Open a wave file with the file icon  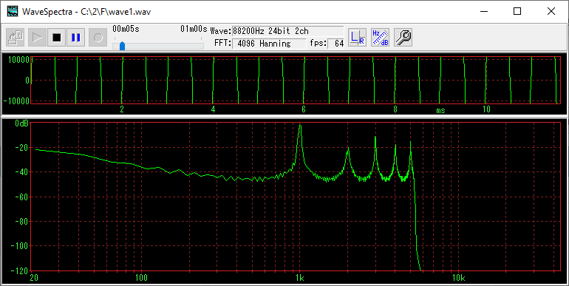coord(16,38)
